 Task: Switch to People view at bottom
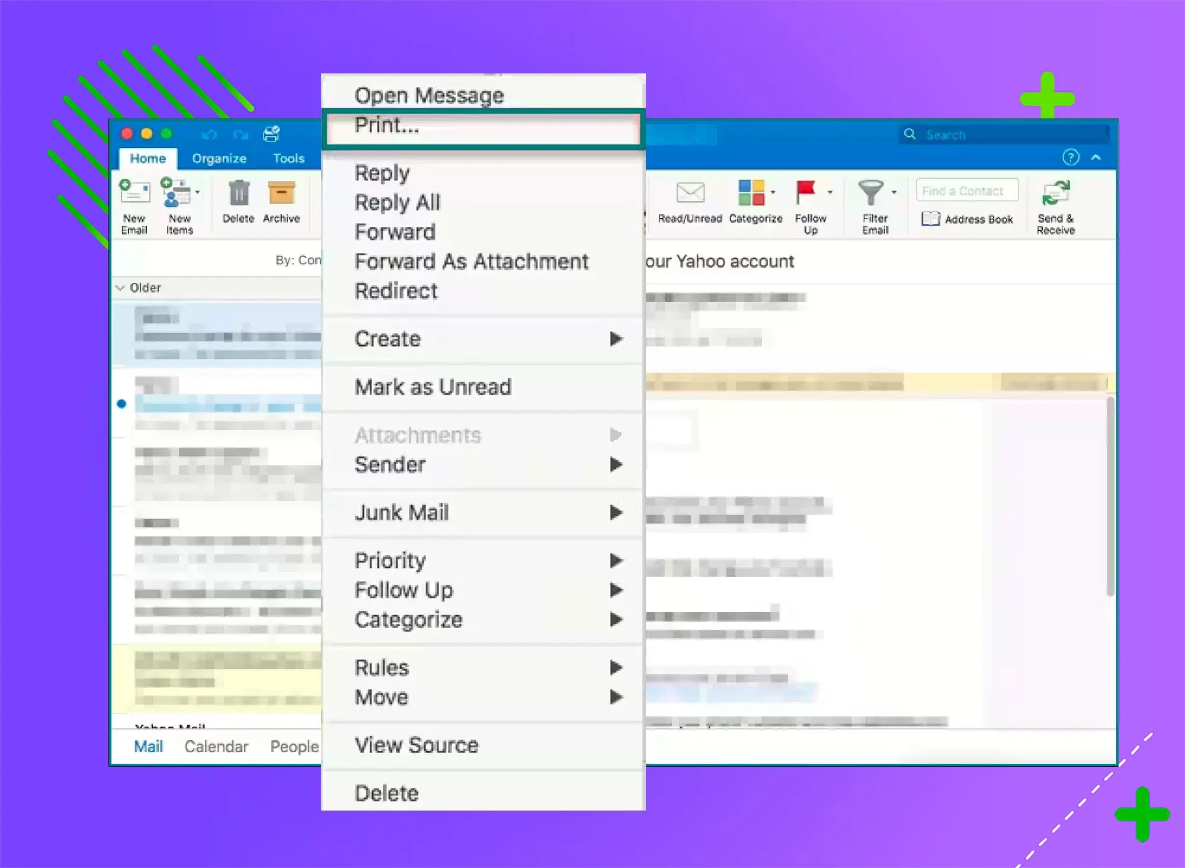(x=294, y=747)
